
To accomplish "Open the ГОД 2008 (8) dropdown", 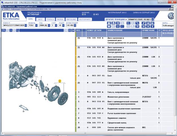I will click(49, 25).
